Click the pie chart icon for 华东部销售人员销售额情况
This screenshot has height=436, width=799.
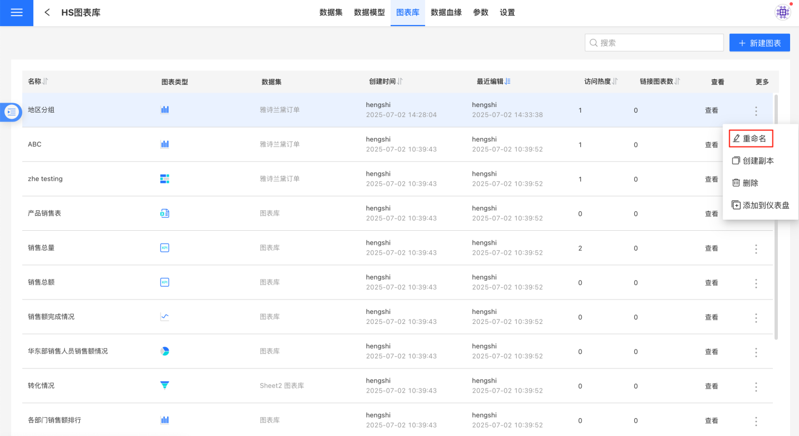click(x=165, y=351)
